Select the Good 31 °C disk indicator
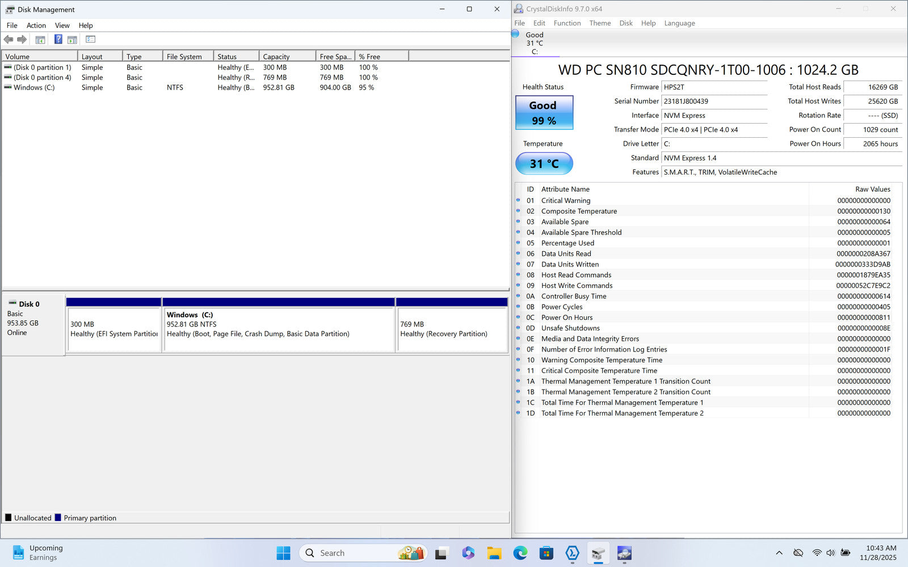The height and width of the screenshot is (567, 908). pos(533,43)
